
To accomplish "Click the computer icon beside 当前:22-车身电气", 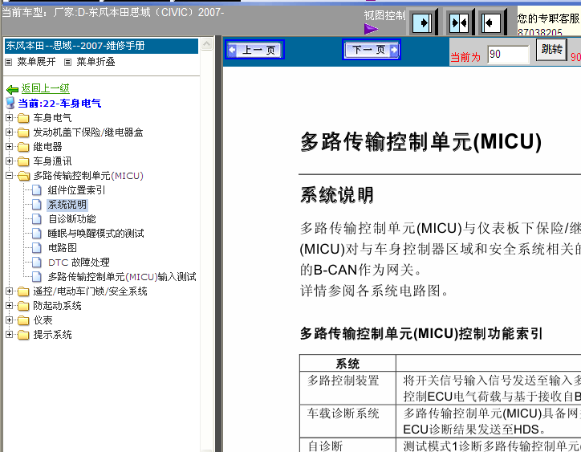I will (x=10, y=103).
